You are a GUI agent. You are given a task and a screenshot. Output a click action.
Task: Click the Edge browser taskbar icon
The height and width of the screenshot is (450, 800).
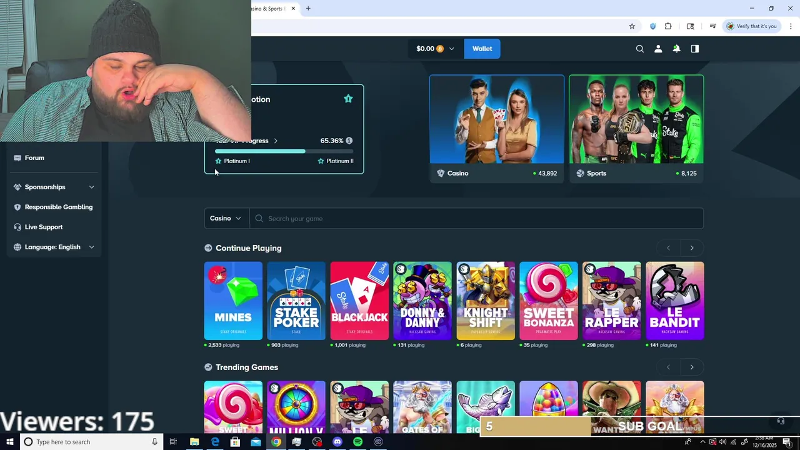[x=215, y=442]
